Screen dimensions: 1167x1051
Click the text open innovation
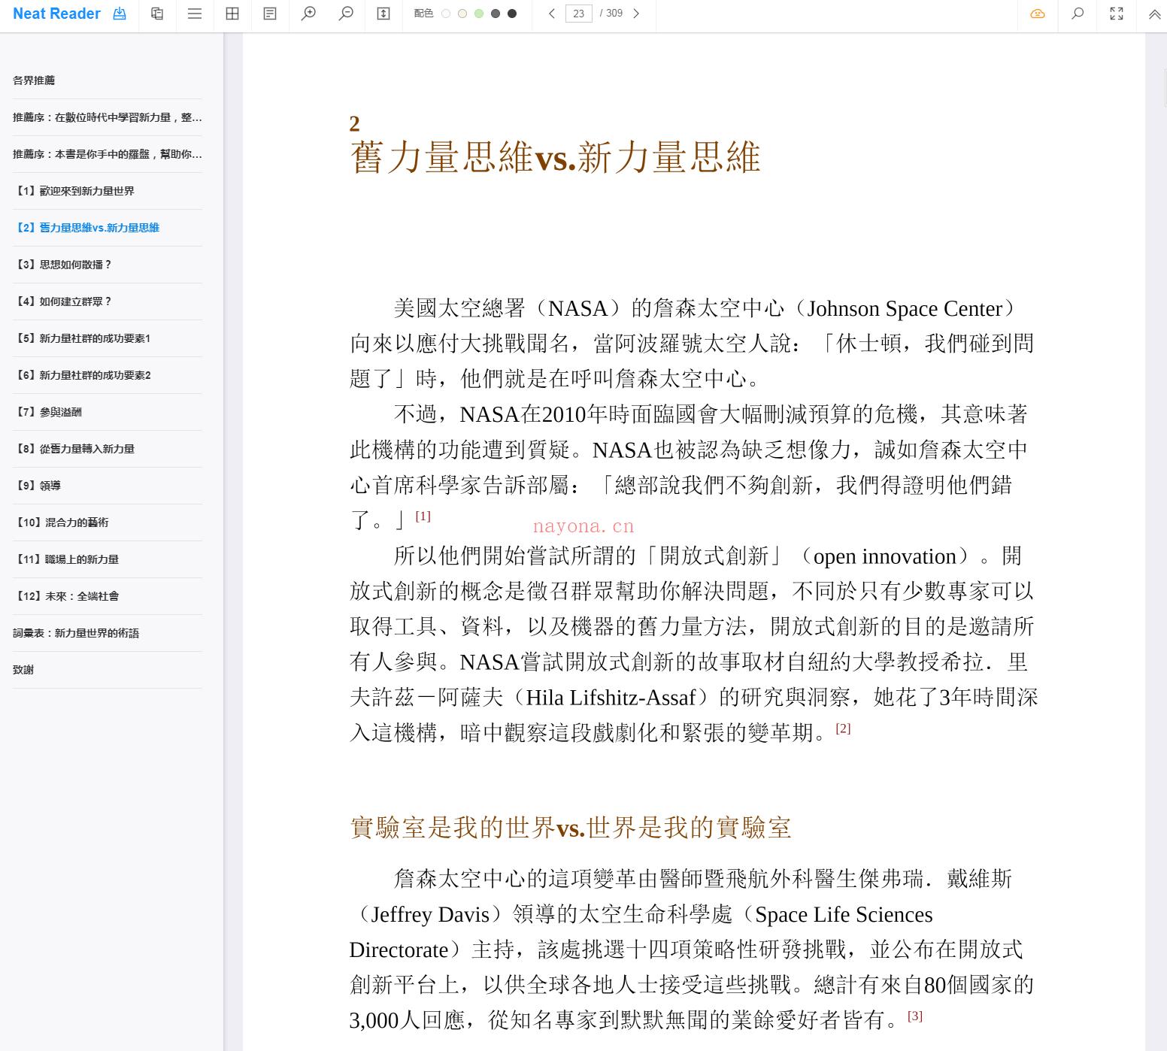[x=885, y=557]
